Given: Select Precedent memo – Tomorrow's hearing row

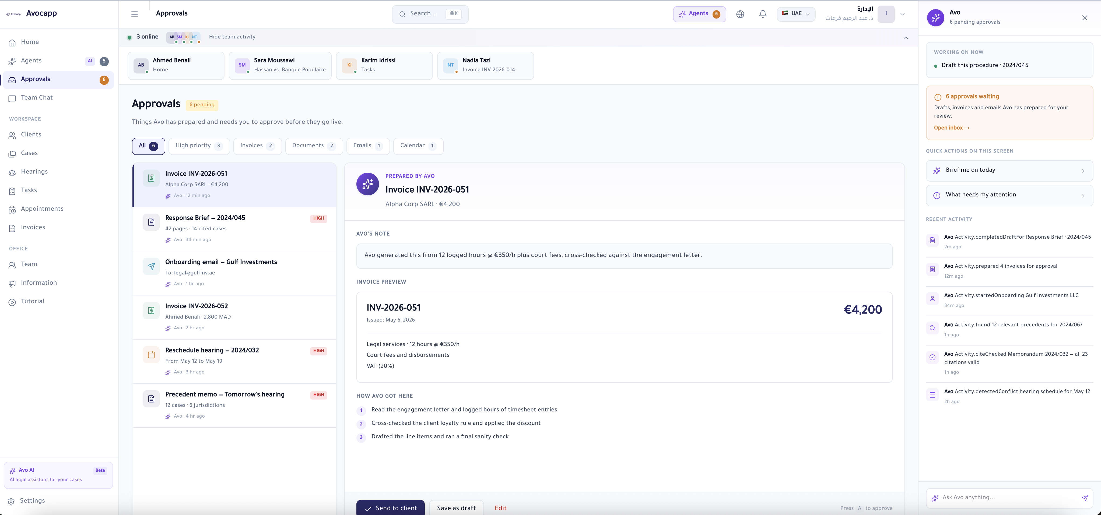Looking at the screenshot, I should click(234, 405).
